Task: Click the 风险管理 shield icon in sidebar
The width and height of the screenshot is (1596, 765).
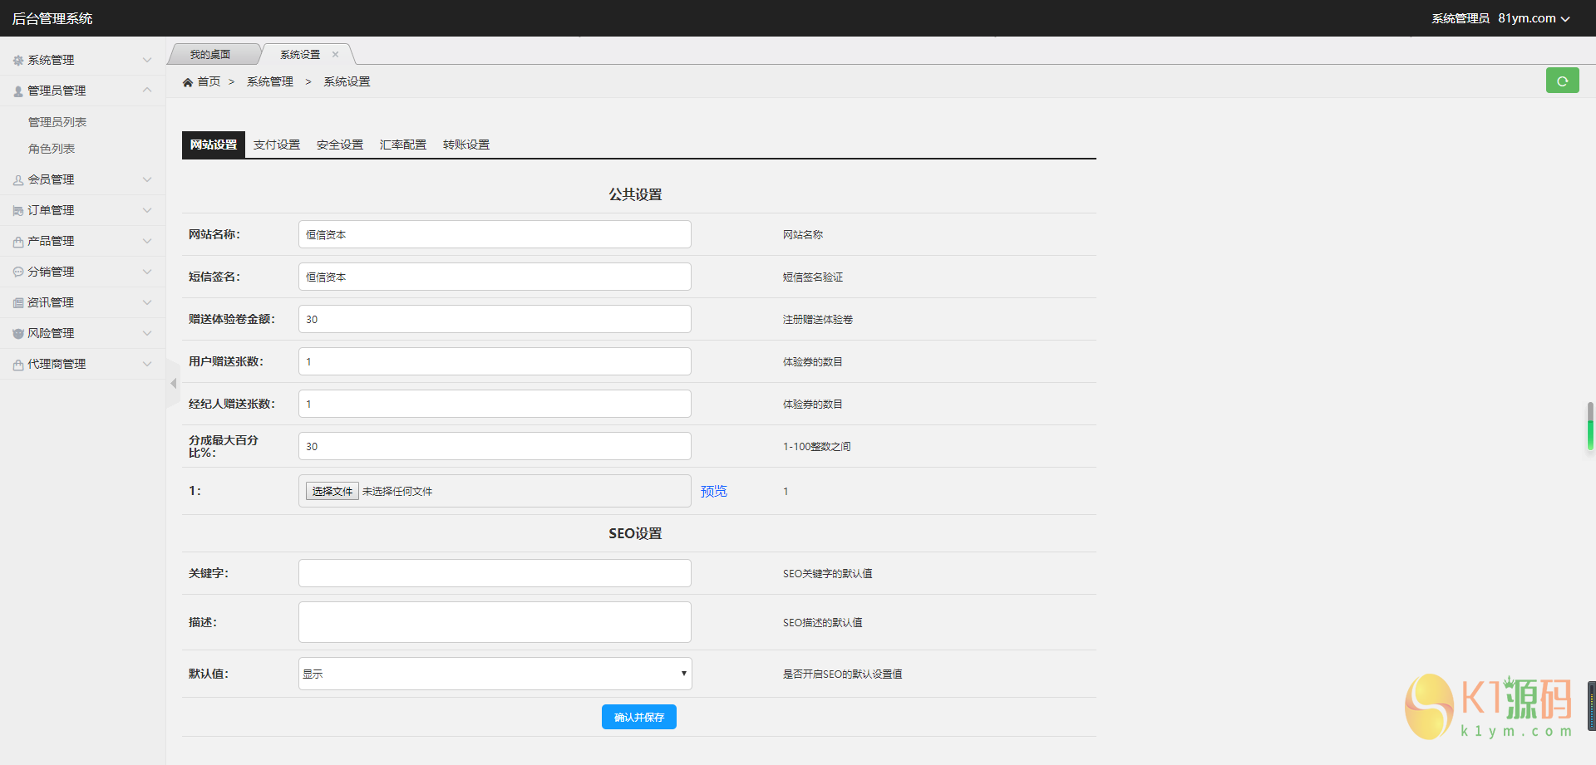Action: click(x=18, y=334)
